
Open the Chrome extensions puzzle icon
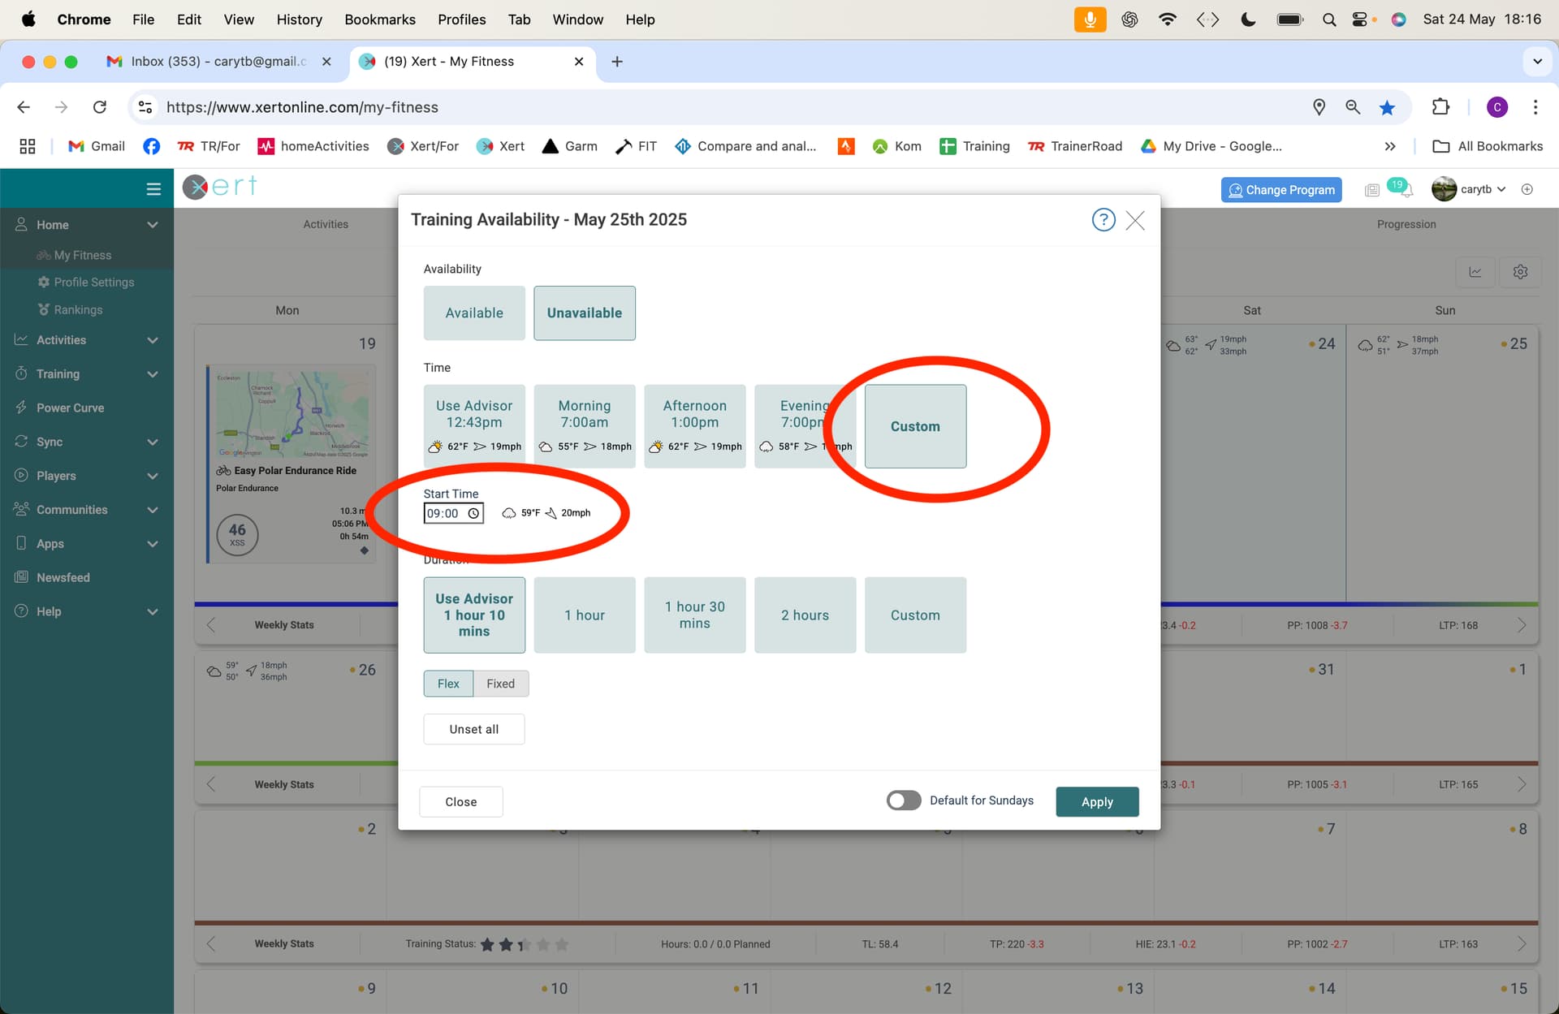pos(1440,107)
